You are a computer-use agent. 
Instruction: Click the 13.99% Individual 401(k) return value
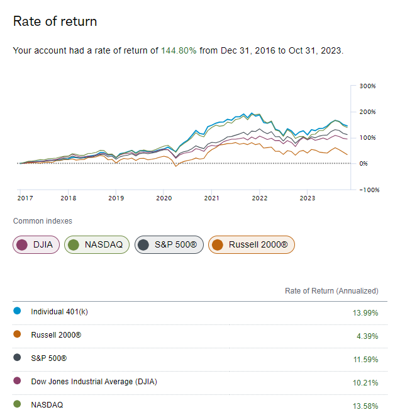coord(366,312)
